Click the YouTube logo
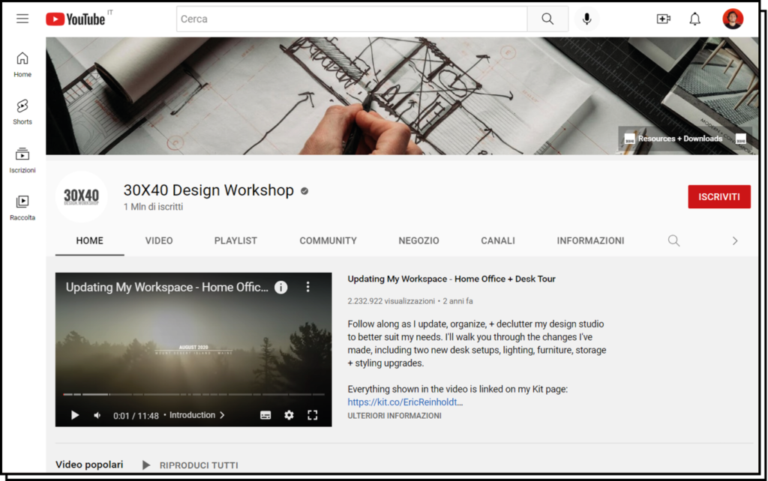Viewport: 768px width, 481px height. click(76, 19)
